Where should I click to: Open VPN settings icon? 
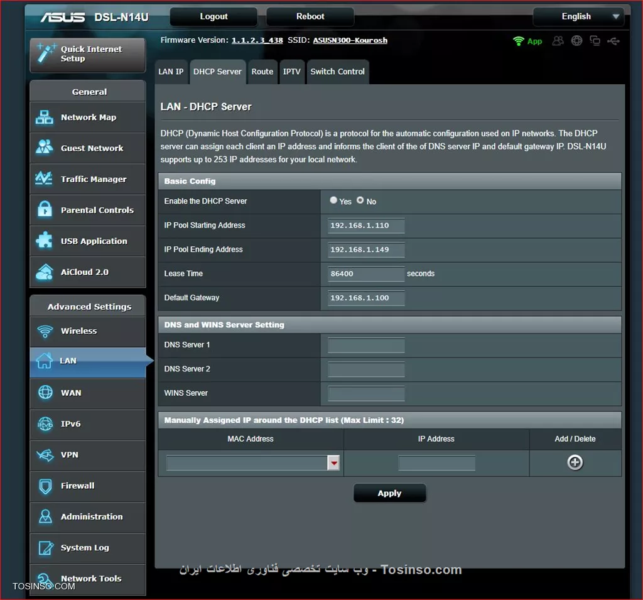click(45, 455)
